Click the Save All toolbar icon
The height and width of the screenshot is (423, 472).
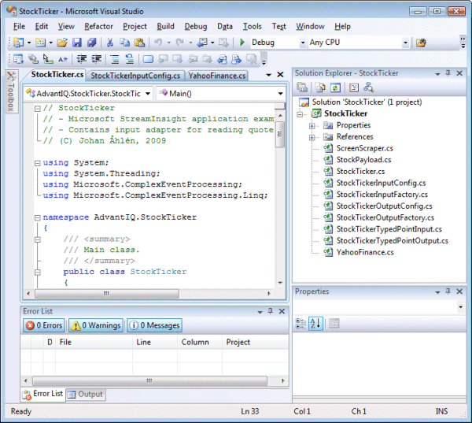(x=93, y=43)
